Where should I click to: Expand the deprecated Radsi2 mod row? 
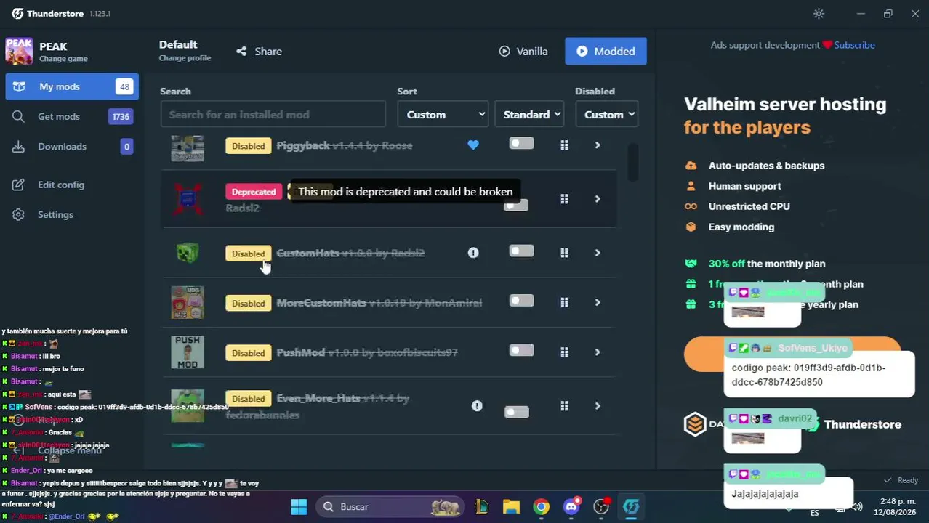[x=598, y=199]
